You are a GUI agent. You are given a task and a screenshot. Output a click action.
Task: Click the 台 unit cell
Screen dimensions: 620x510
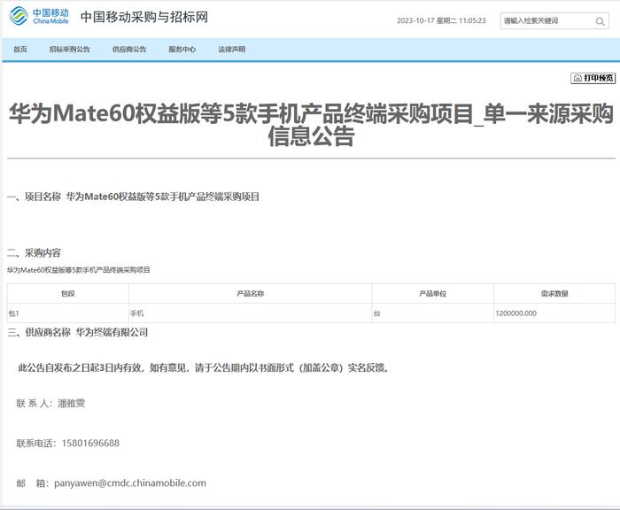coord(432,313)
